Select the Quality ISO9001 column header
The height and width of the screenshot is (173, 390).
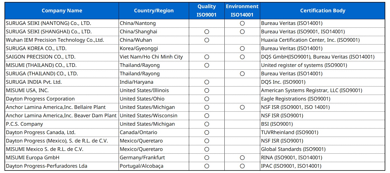207,11
